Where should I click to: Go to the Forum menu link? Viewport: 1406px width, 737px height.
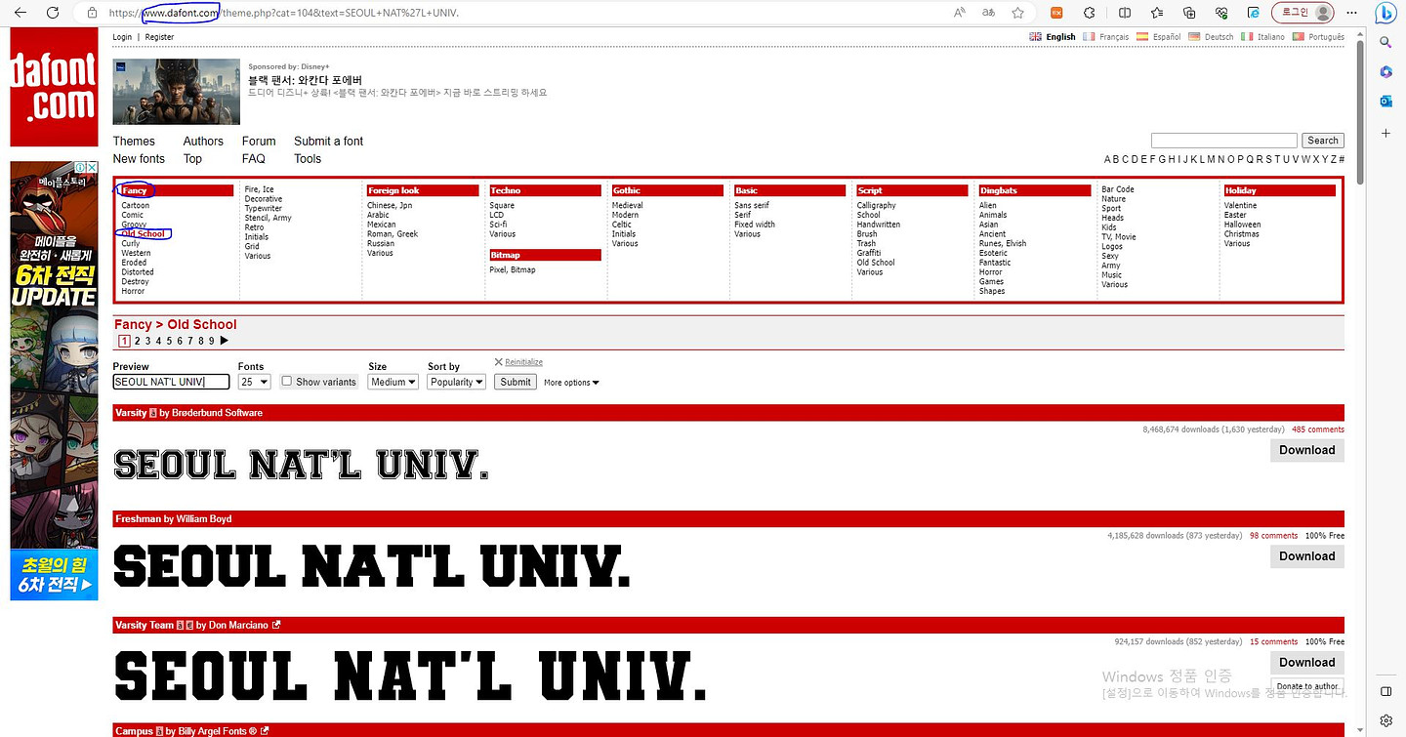(259, 142)
